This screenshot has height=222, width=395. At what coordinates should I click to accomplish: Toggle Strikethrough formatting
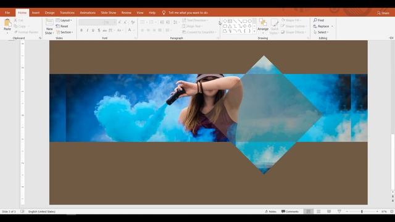coord(105,30)
